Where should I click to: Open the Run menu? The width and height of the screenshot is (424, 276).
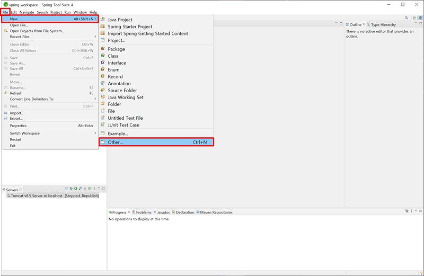(x=68, y=12)
